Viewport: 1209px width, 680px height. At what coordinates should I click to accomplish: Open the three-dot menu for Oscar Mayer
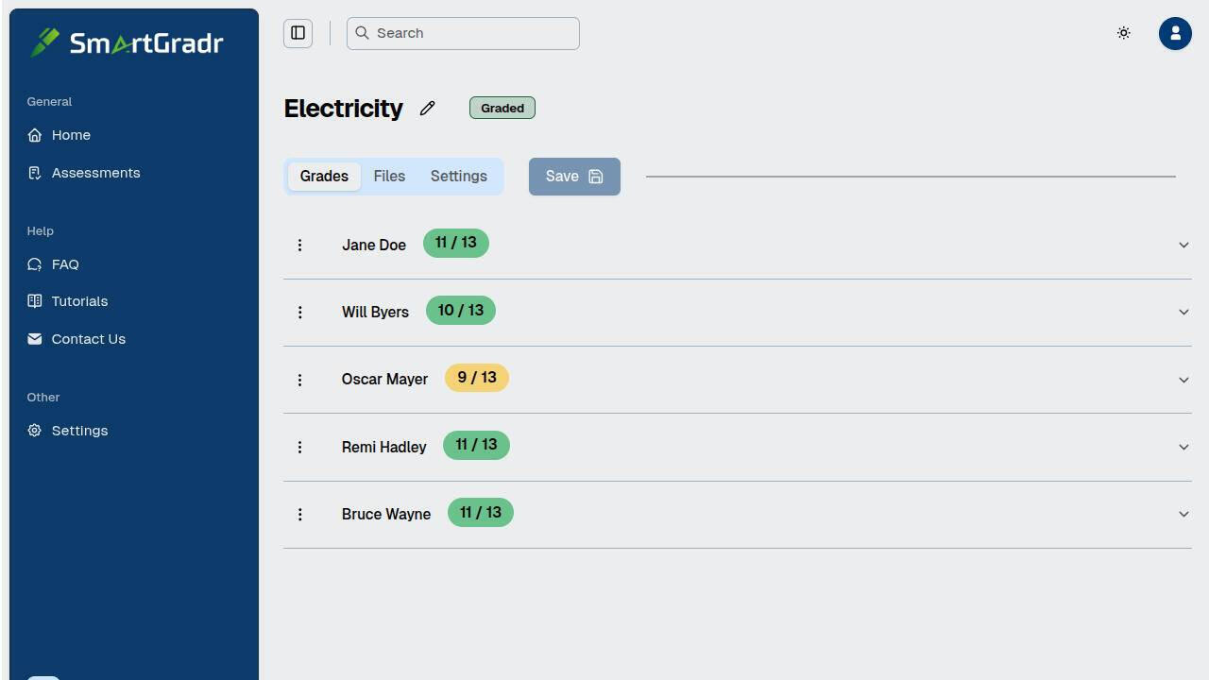click(300, 380)
